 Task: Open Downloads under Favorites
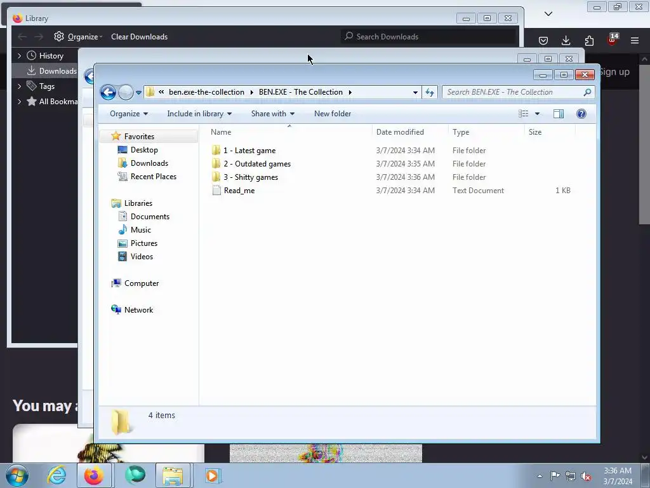click(x=149, y=163)
